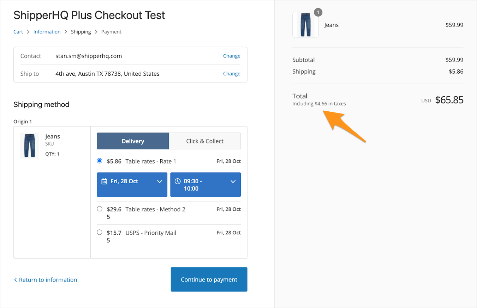Screen dimensions: 477x308
Task: Click the Return to information link
Action: (48, 280)
